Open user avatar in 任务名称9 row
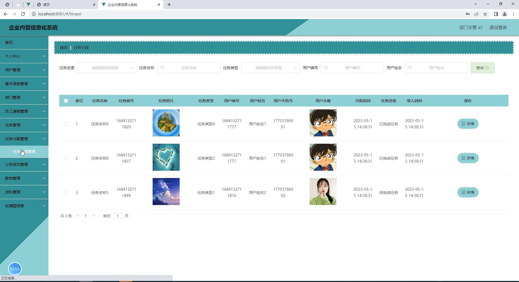This screenshot has width=519, height=282. pos(323,123)
